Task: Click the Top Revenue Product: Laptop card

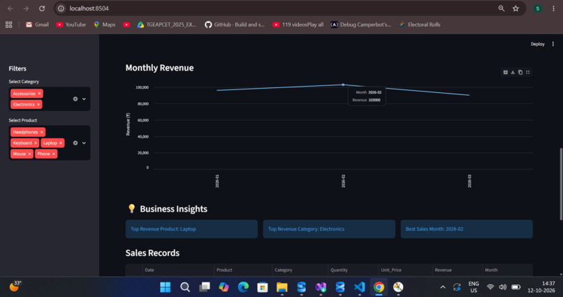Action: coord(191,229)
